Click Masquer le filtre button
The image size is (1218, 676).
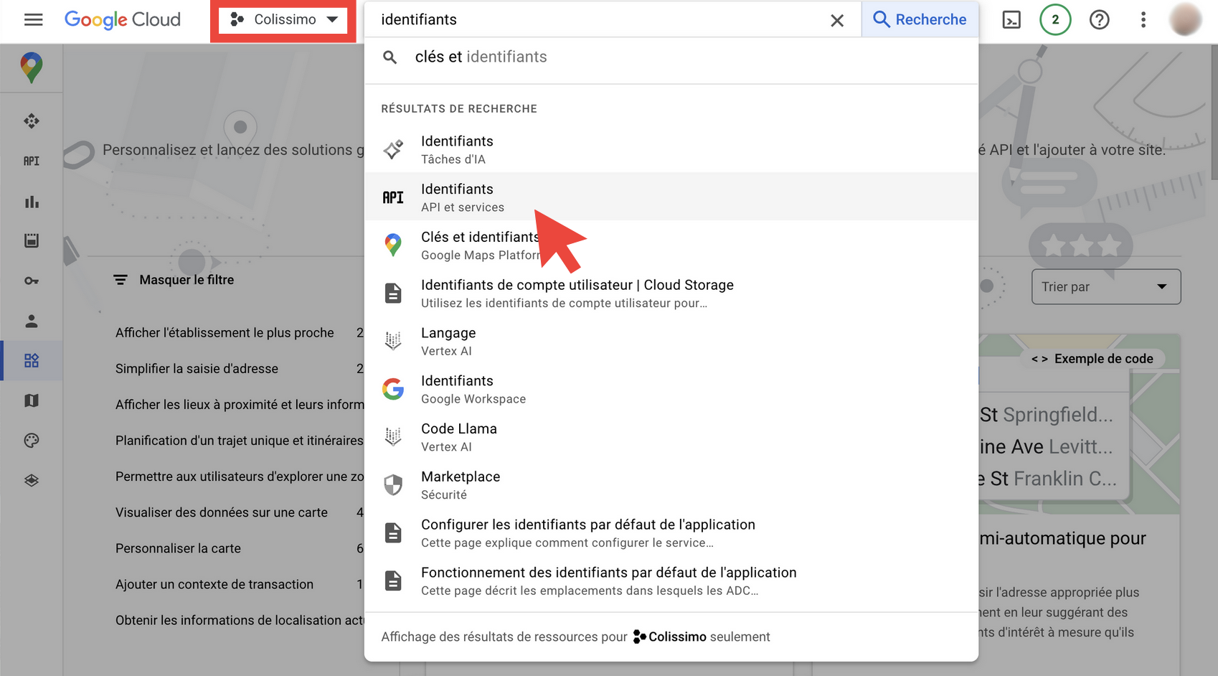point(174,280)
